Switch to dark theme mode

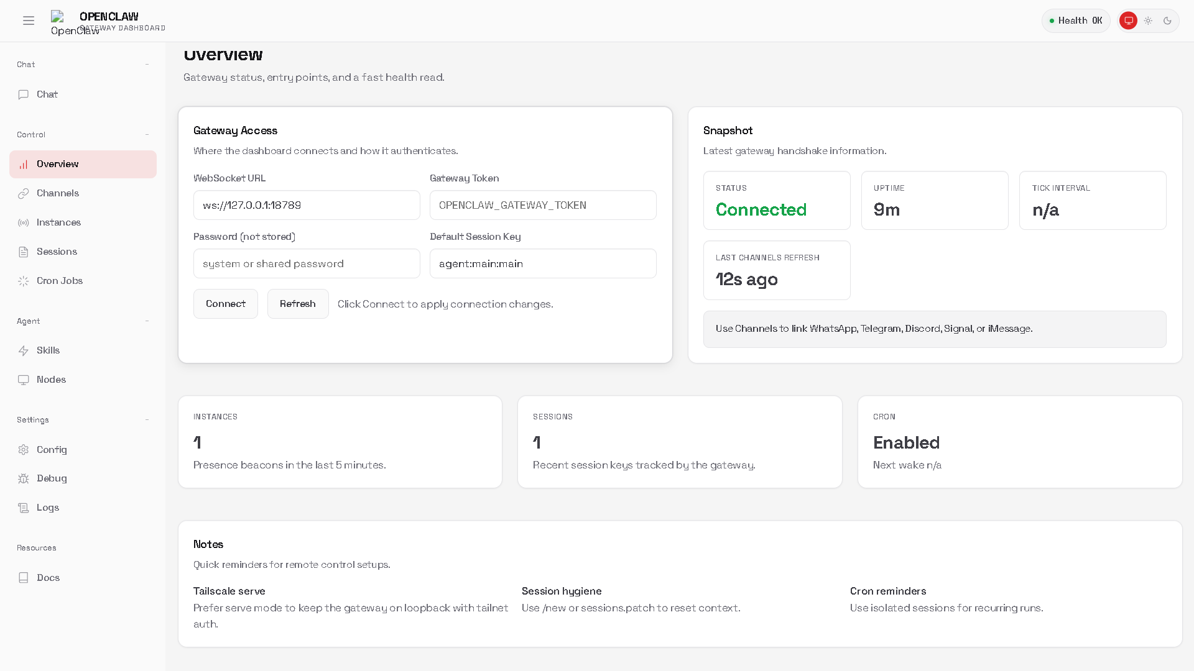click(1167, 21)
